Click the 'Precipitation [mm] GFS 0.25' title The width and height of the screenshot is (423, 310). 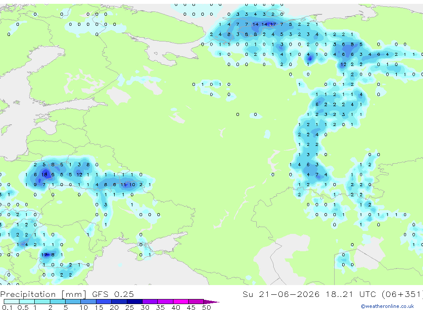(x=67, y=294)
